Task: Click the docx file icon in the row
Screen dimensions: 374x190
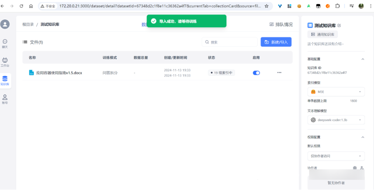Action: point(31,73)
